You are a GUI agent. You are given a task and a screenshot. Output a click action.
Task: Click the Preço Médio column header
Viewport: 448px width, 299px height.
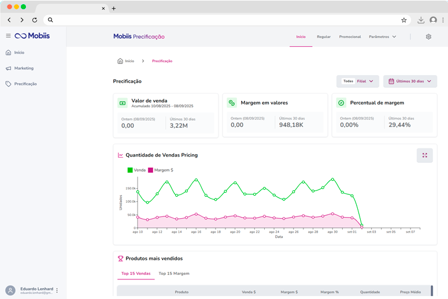410,292
